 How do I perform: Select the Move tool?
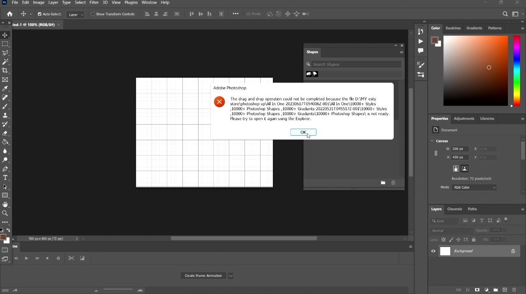coord(5,35)
